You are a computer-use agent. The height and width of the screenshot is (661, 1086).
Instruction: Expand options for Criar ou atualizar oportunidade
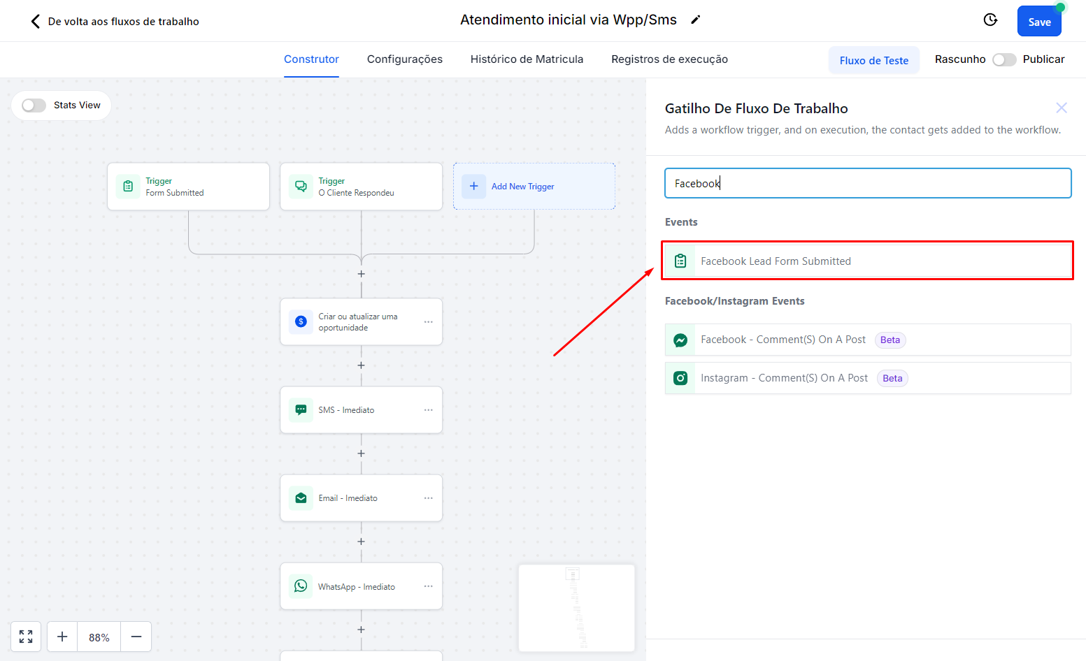(x=428, y=322)
